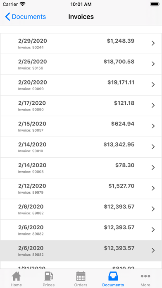Switch to the Prices tab label
The width and height of the screenshot is (162, 288).
coord(49,285)
